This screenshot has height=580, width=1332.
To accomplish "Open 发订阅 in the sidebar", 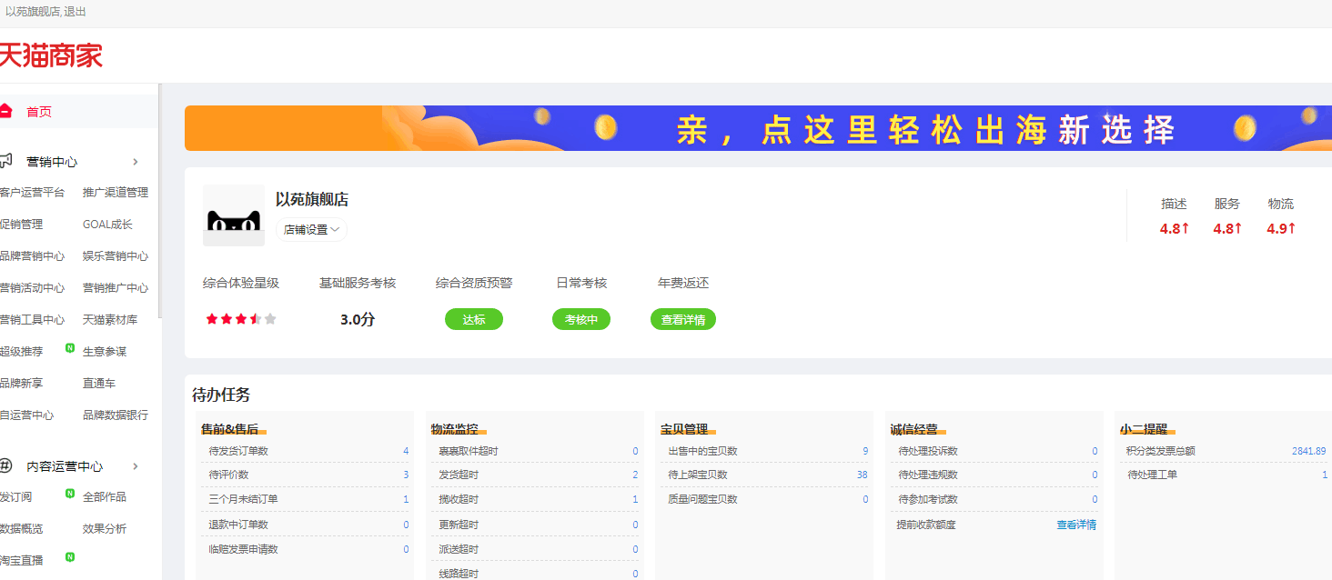I will click(x=16, y=497).
